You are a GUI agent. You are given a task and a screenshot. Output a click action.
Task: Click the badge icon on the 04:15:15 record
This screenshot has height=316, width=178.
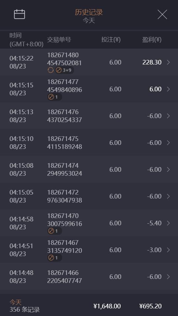[x=54, y=97]
